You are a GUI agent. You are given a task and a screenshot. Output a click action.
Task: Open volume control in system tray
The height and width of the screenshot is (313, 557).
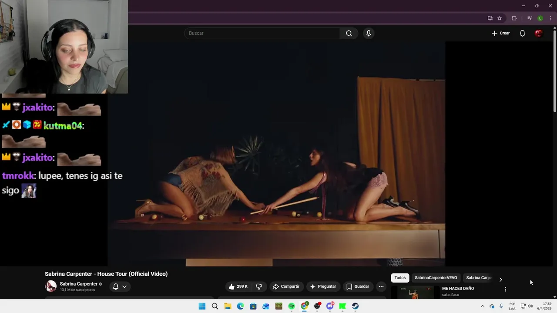click(530, 306)
